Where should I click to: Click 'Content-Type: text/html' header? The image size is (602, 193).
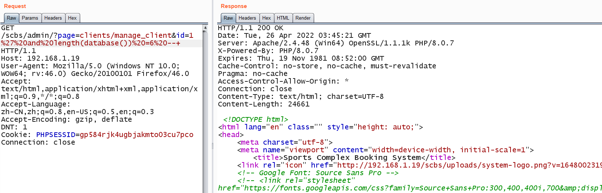(x=301, y=97)
